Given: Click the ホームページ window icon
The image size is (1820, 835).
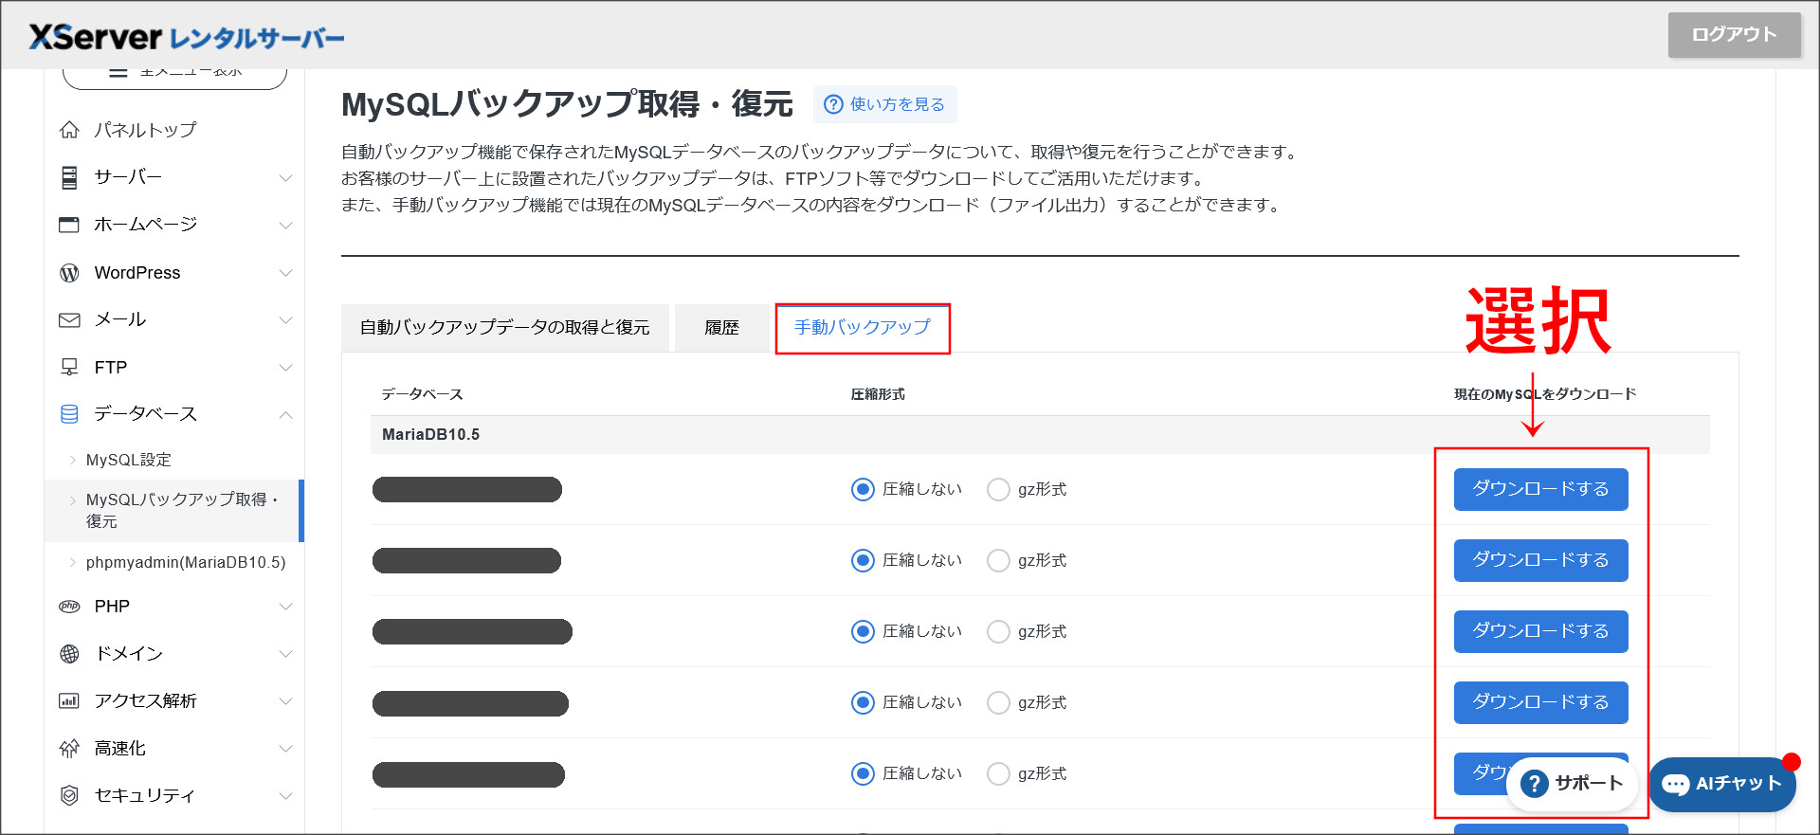Looking at the screenshot, I should click(69, 225).
